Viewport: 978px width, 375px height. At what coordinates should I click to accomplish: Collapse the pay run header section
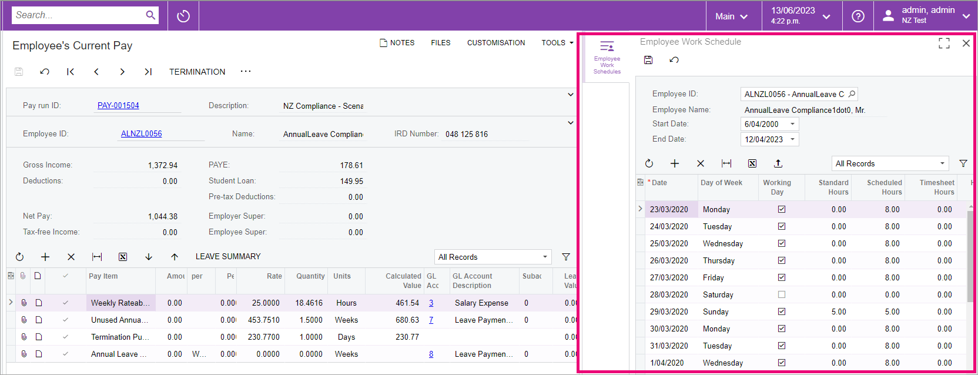click(570, 95)
